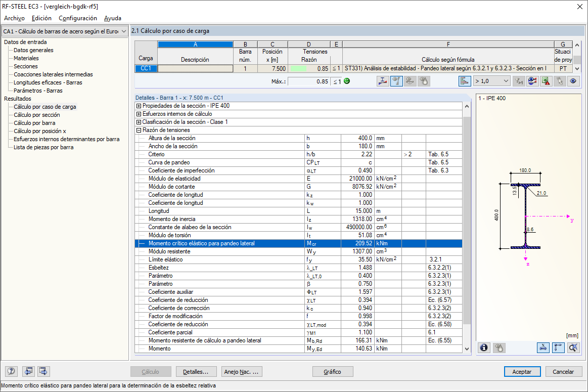Collapse the Razón de tensiones group
This screenshot has width=588, height=392.
[x=139, y=130]
